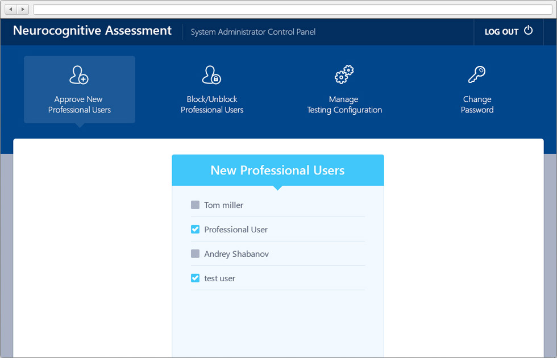The height and width of the screenshot is (358, 557).
Task: Open the Approve New Professional Users tab label
Action: pos(79,105)
